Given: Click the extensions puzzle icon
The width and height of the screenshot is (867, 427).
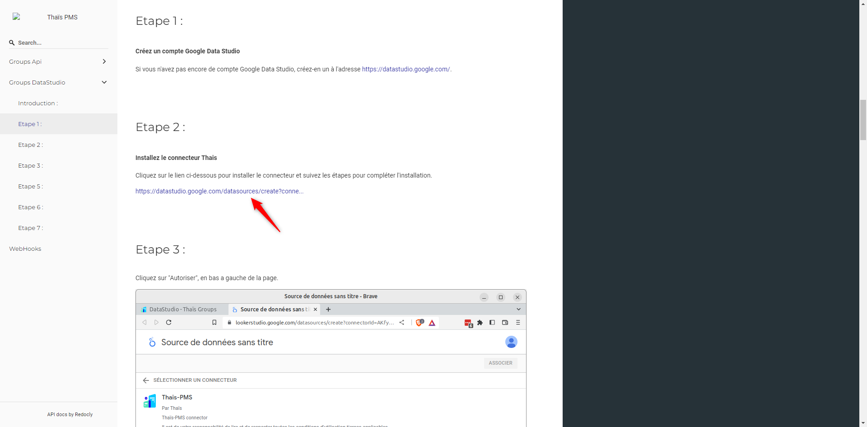Looking at the screenshot, I should [x=480, y=323].
